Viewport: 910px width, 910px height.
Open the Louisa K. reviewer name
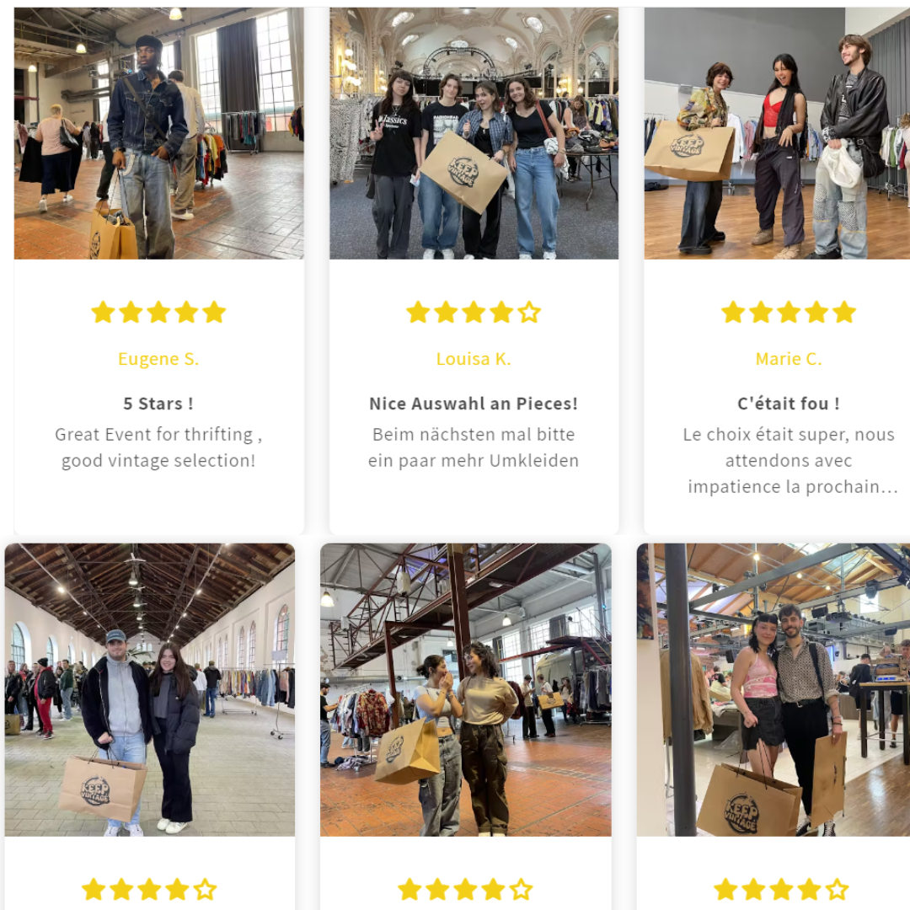[x=474, y=359]
